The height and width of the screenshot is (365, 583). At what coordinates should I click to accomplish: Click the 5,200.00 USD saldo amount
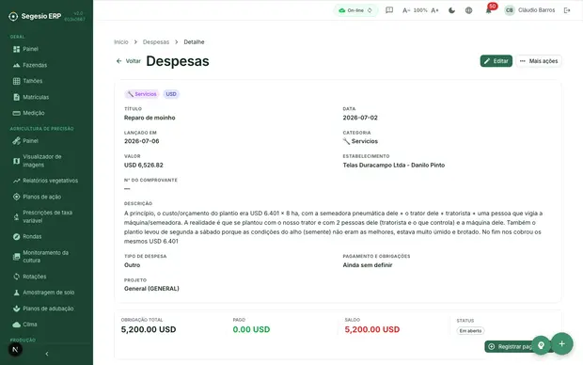pyautogui.click(x=372, y=329)
